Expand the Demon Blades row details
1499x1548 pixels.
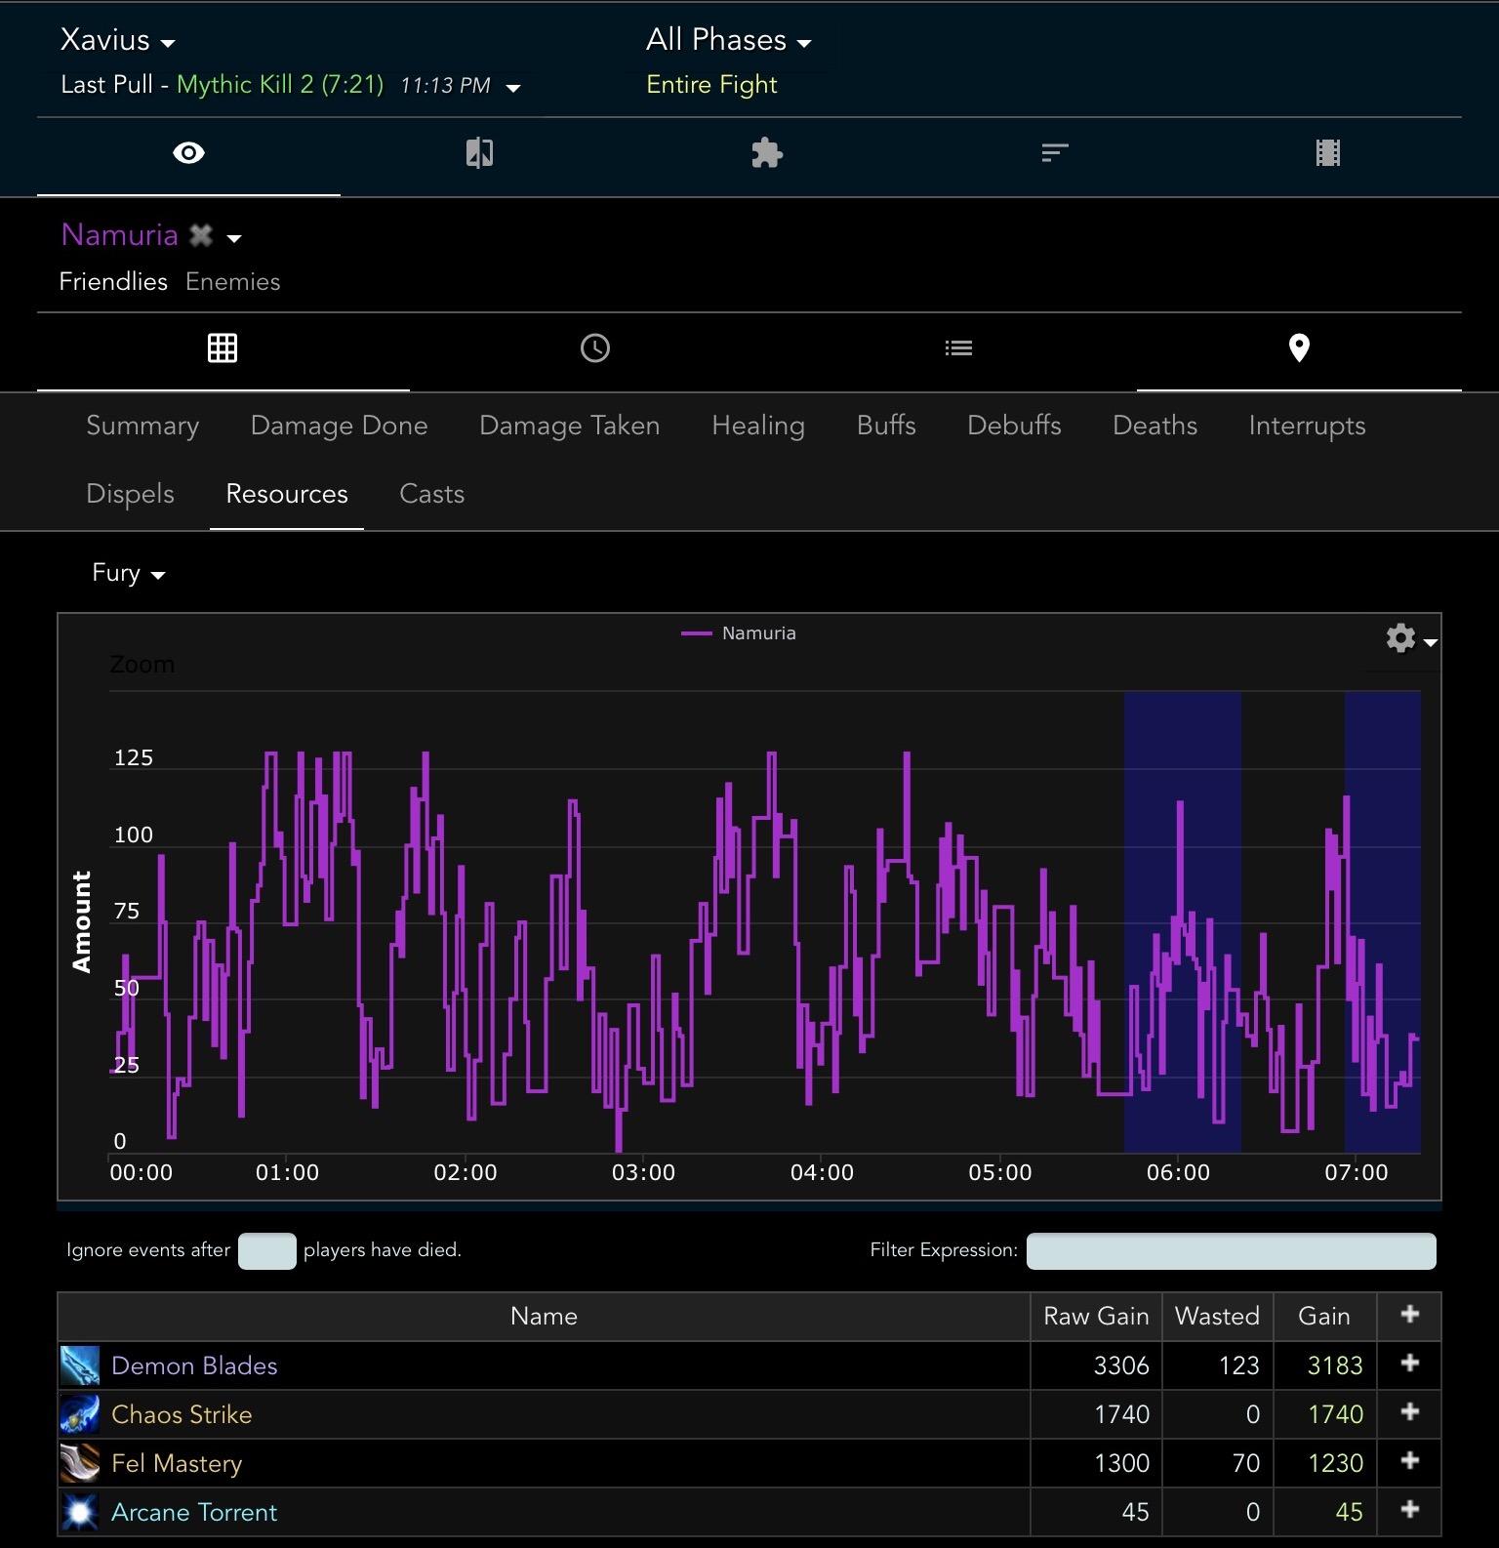[1409, 1365]
